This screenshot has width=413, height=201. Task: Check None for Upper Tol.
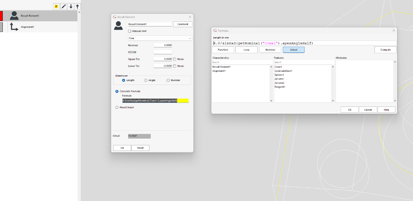pos(175,59)
